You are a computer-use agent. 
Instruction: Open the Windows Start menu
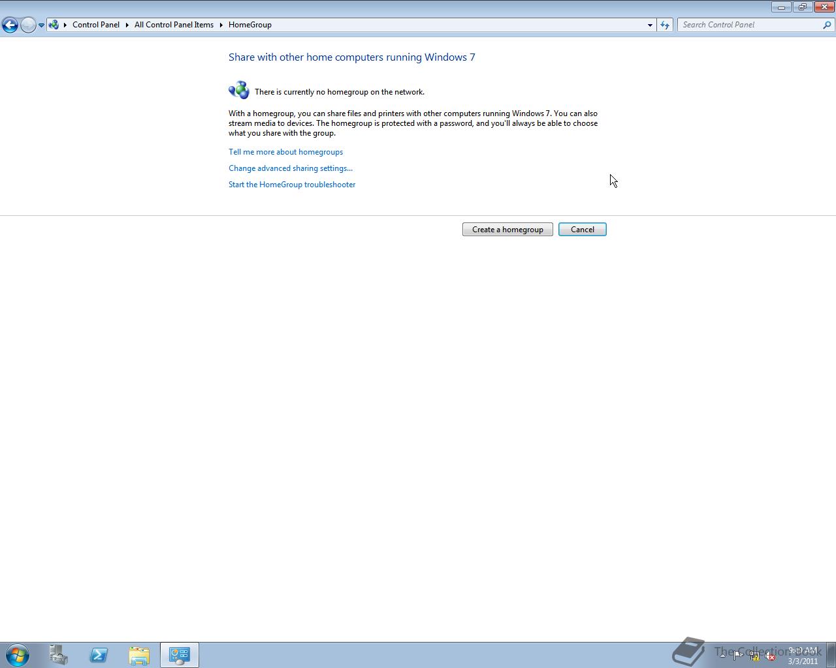point(18,655)
